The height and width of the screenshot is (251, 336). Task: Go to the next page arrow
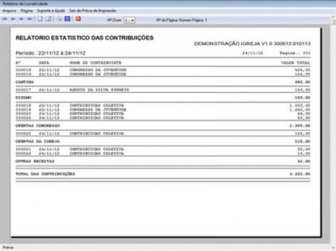[x=22, y=19]
